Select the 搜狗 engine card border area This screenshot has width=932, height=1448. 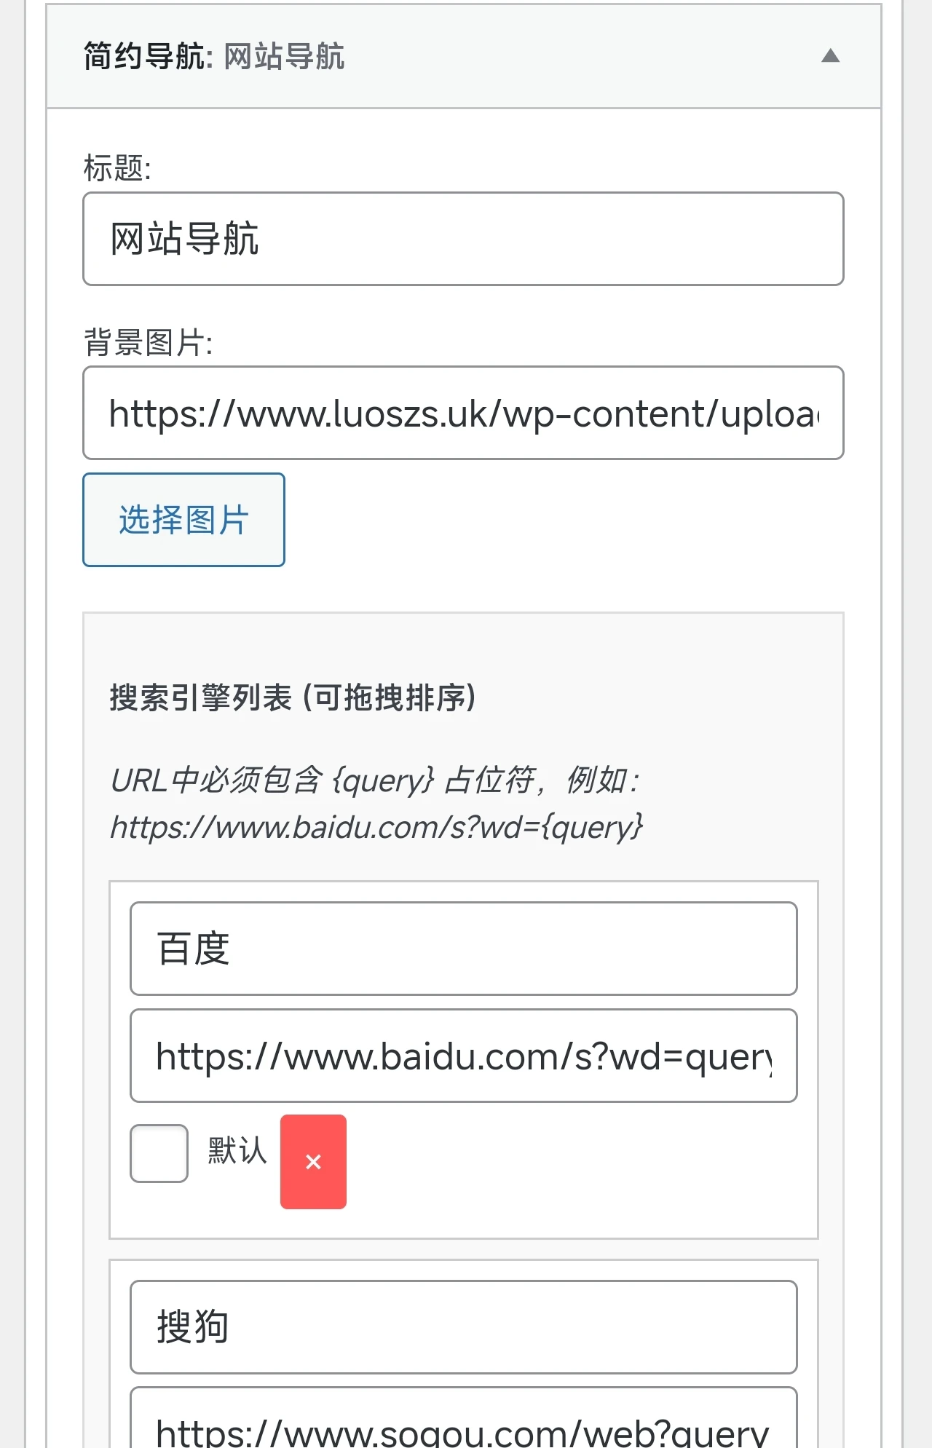[x=463, y=1269]
